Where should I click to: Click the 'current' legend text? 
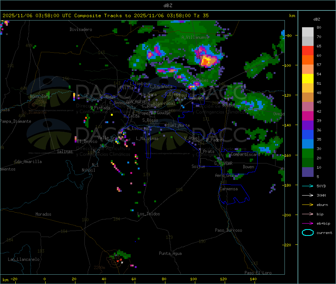(x=324, y=233)
